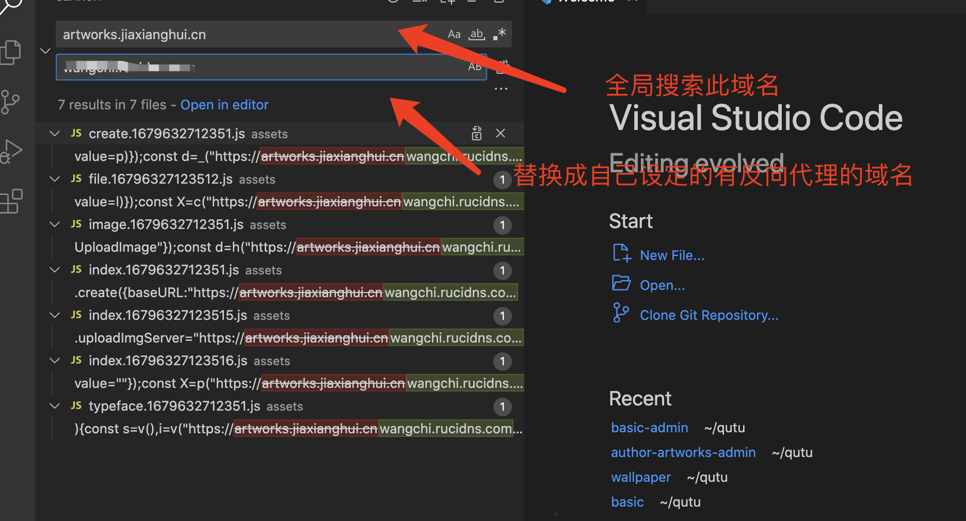Toggle Preserve Case in replace box
966x521 pixels.
click(475, 67)
